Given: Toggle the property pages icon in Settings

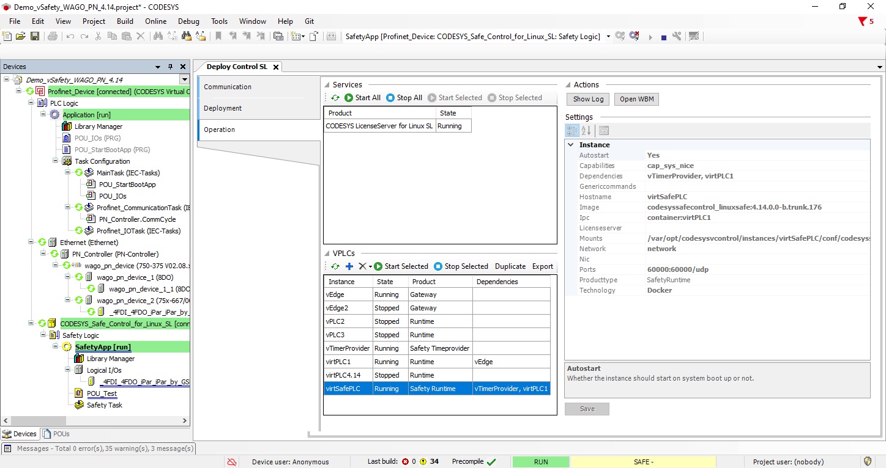Looking at the screenshot, I should coord(604,131).
